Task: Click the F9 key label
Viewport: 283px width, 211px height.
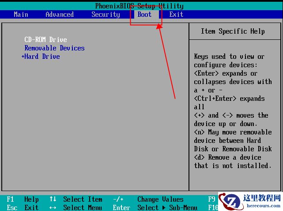Action: pos(211,199)
